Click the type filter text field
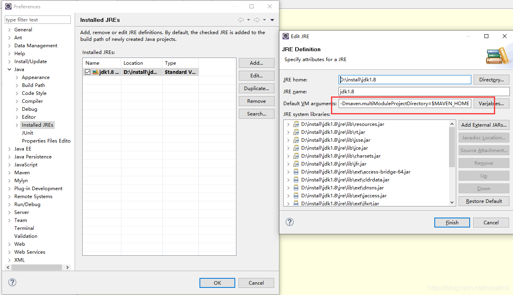Image resolution: width=513 pixels, height=295 pixels. [x=37, y=19]
